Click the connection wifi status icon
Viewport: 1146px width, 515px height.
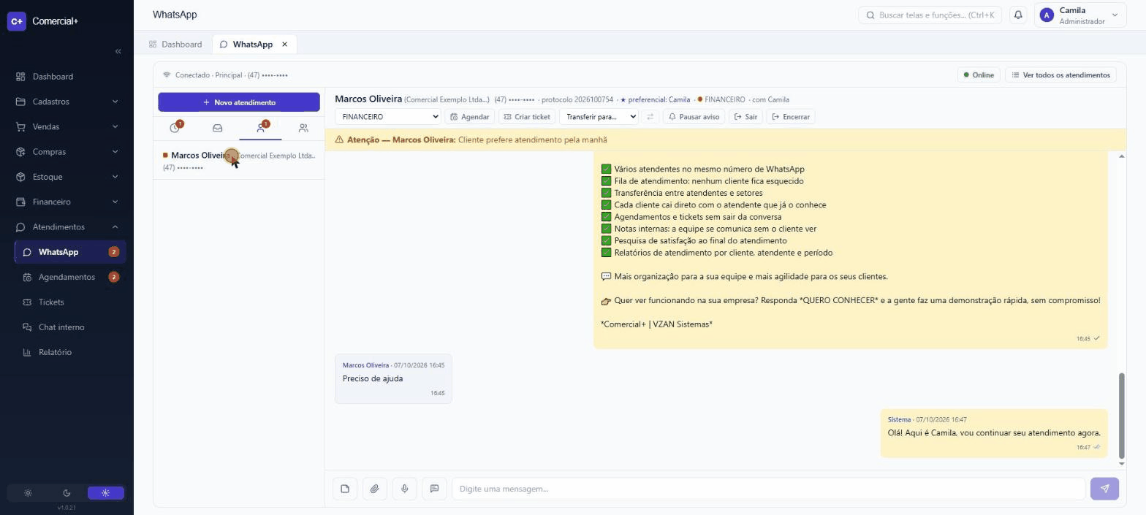167,75
